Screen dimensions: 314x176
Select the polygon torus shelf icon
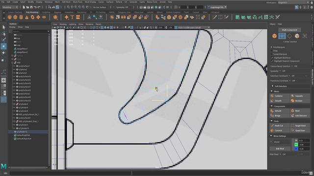point(32,18)
